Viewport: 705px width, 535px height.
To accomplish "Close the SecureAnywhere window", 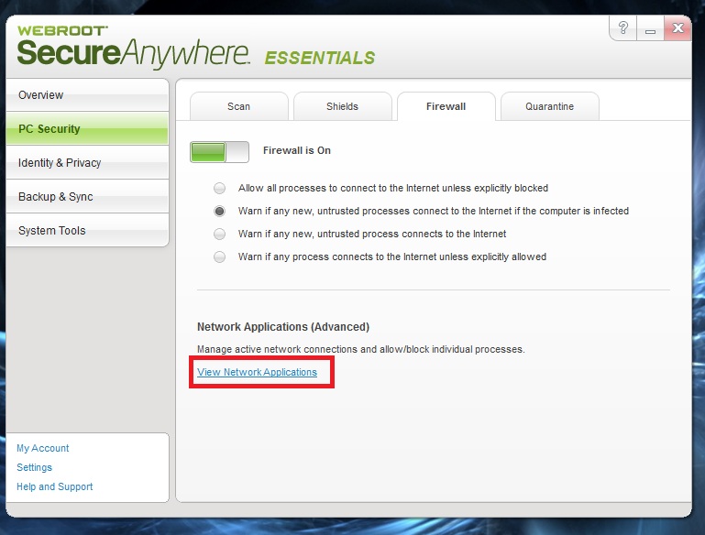I will pyautogui.click(x=677, y=28).
